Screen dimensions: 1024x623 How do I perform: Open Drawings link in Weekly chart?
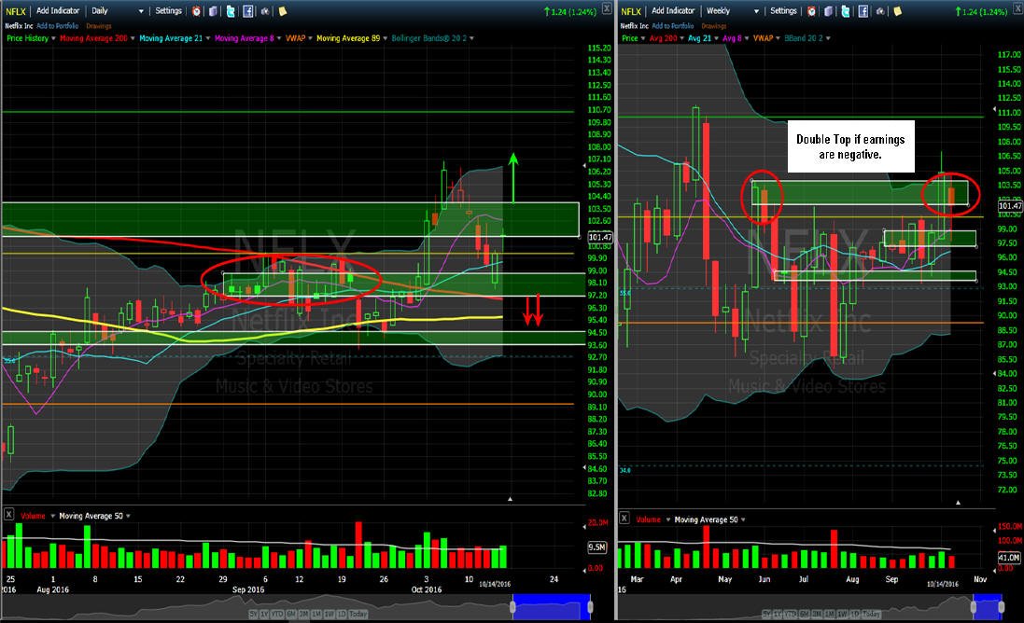click(714, 26)
